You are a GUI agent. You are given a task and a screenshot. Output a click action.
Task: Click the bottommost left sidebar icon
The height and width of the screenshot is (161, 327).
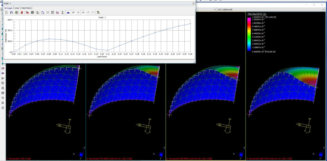tap(3, 108)
